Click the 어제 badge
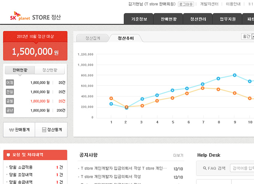Screen dimensions: 254x184 tap(10, 83)
